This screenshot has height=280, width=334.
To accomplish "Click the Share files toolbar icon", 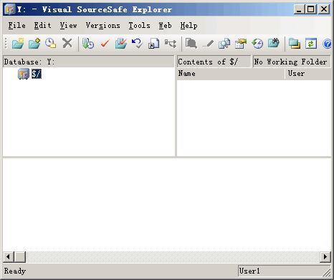I will click(154, 44).
